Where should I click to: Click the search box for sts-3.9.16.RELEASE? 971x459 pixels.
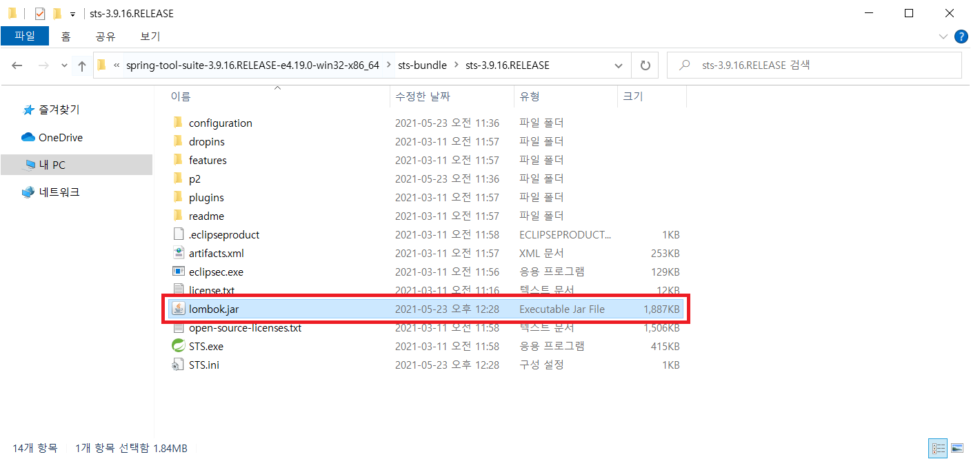pos(814,65)
